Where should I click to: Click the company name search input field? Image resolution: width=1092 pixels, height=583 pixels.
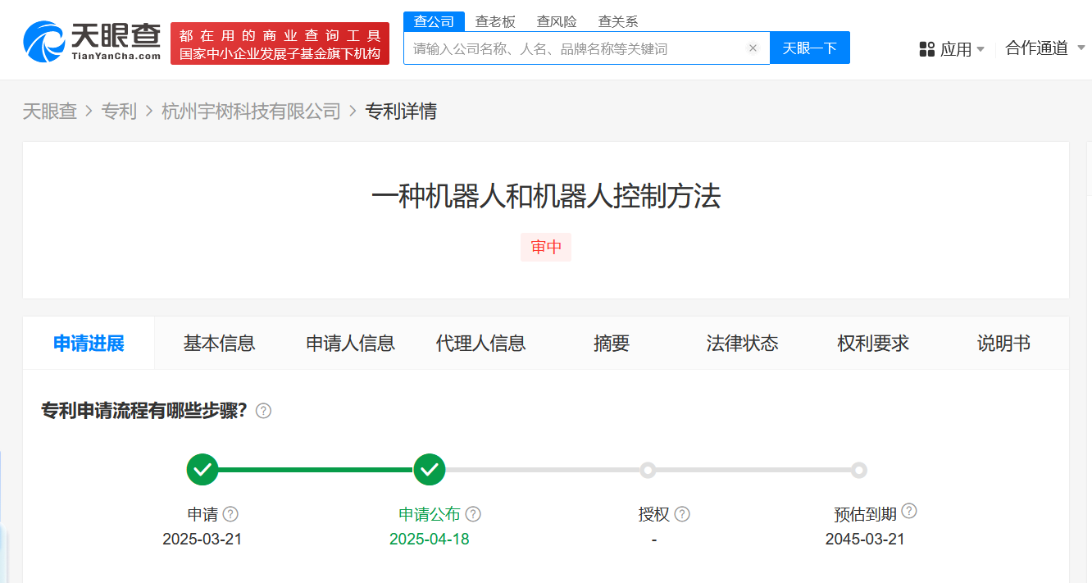(574, 48)
